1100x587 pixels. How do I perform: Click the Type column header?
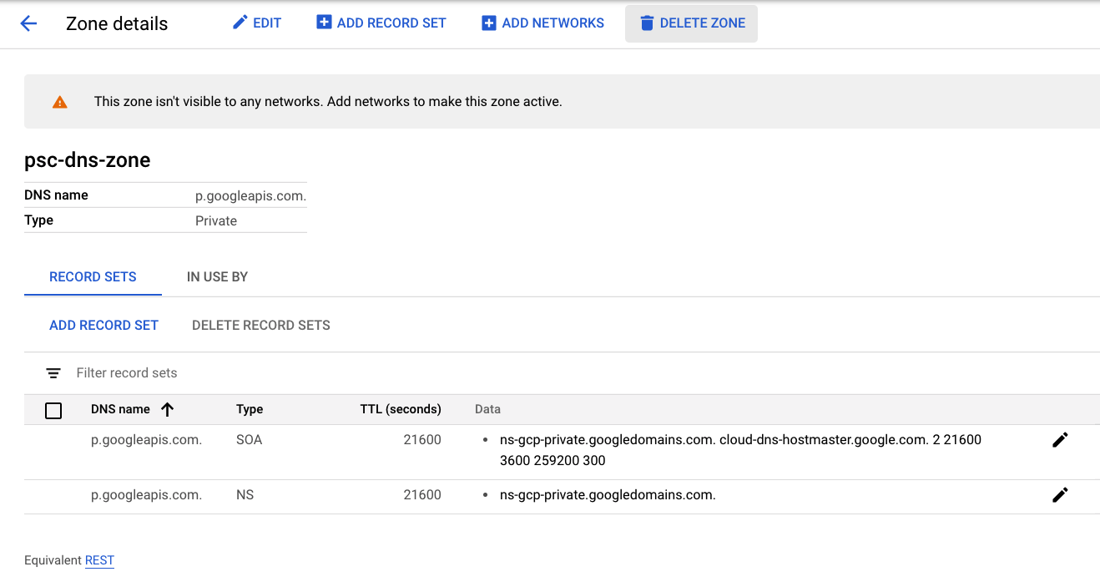(x=250, y=409)
